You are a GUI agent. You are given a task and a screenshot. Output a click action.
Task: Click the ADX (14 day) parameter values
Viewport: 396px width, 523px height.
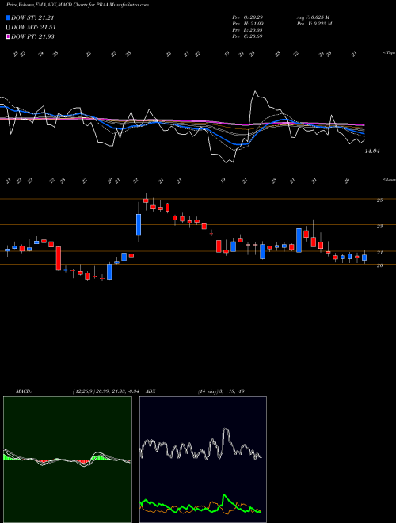pos(221,391)
